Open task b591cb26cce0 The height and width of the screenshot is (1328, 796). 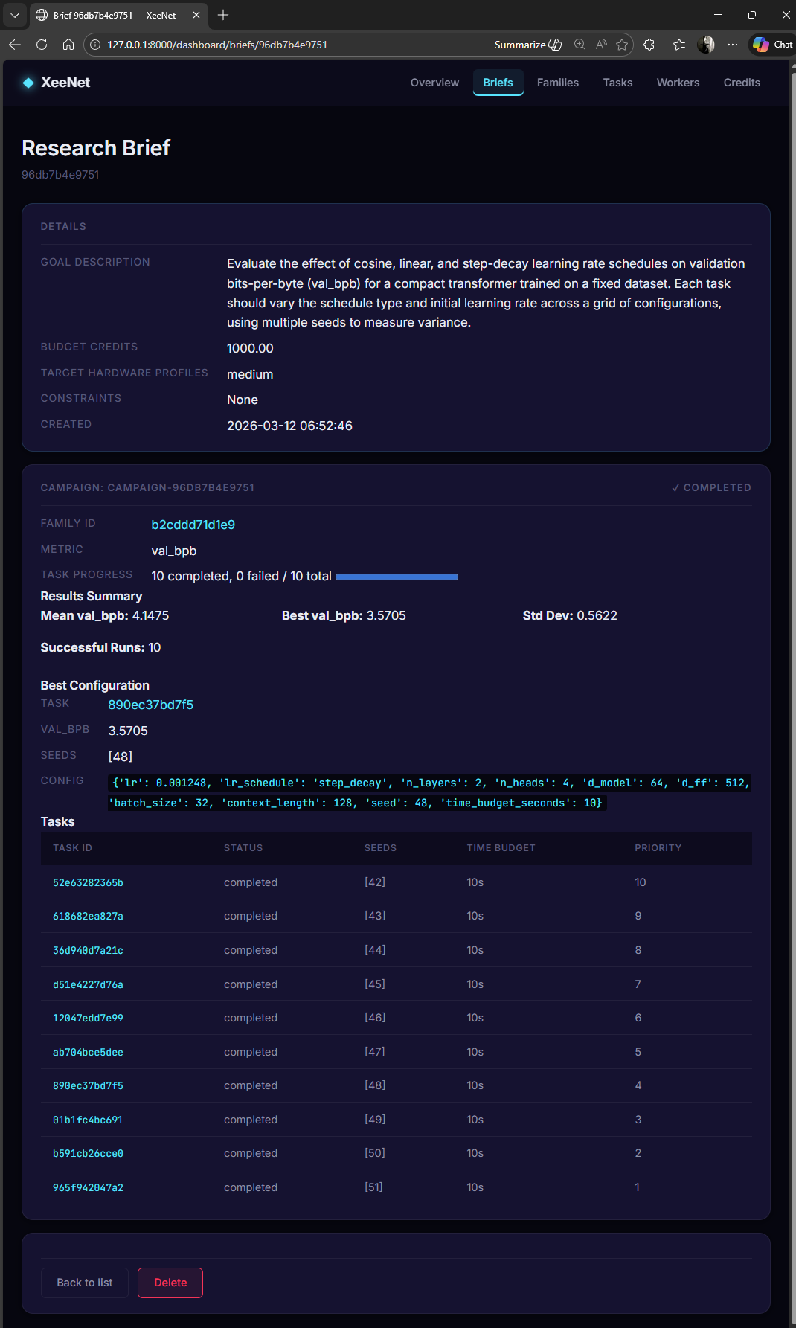click(x=88, y=1153)
